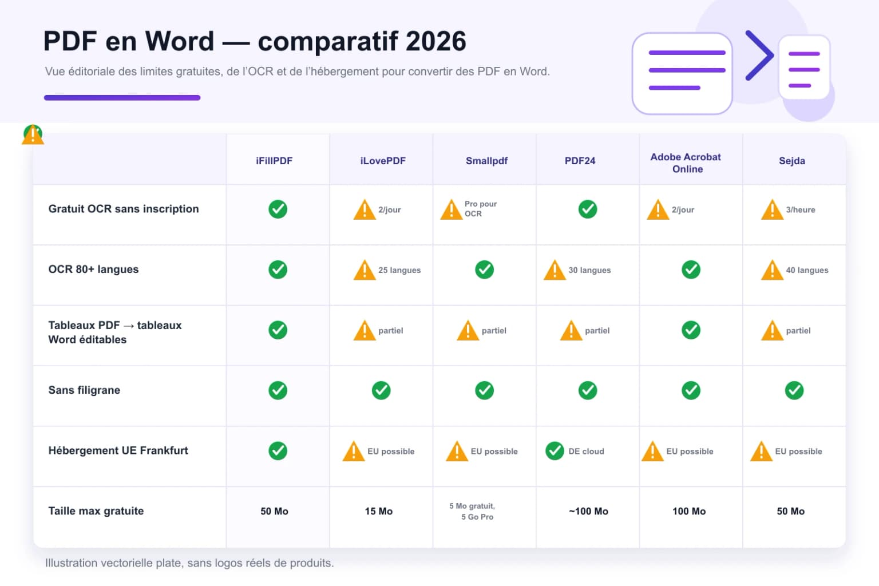Click Sejda EU possible warning icon

(x=762, y=451)
